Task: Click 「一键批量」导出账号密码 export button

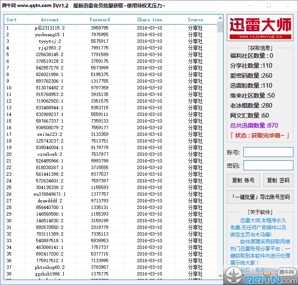Action: 260,197
